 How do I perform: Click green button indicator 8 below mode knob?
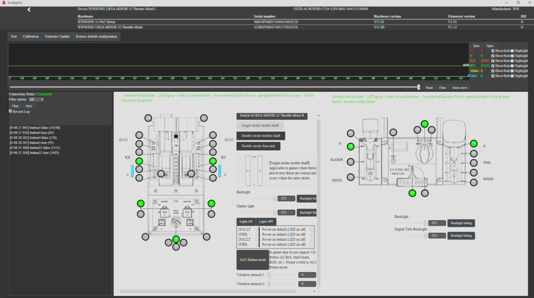click(x=176, y=240)
